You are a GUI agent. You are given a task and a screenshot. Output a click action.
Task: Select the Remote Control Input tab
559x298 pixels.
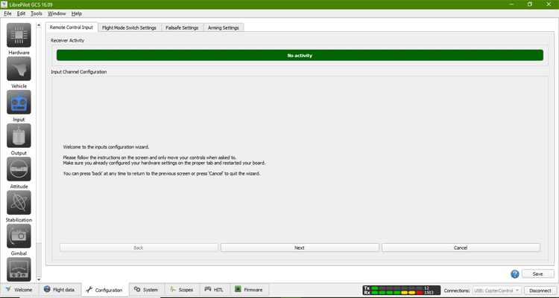[x=72, y=27]
